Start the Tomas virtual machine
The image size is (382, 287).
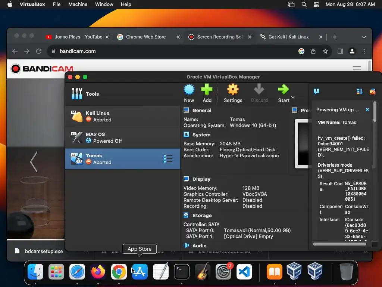click(x=284, y=93)
